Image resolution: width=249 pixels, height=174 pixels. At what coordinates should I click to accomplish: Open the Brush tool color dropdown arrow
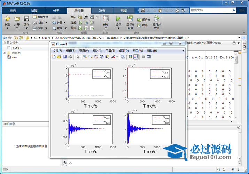point(117,57)
